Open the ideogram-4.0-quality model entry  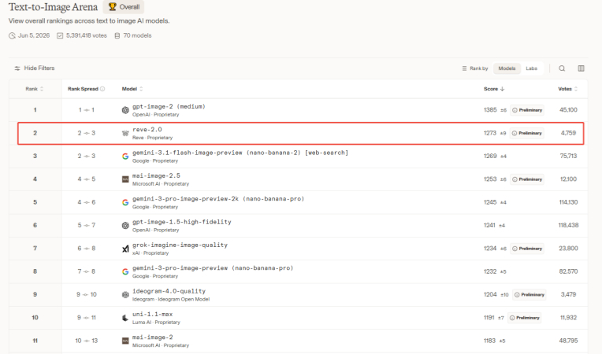169,291
